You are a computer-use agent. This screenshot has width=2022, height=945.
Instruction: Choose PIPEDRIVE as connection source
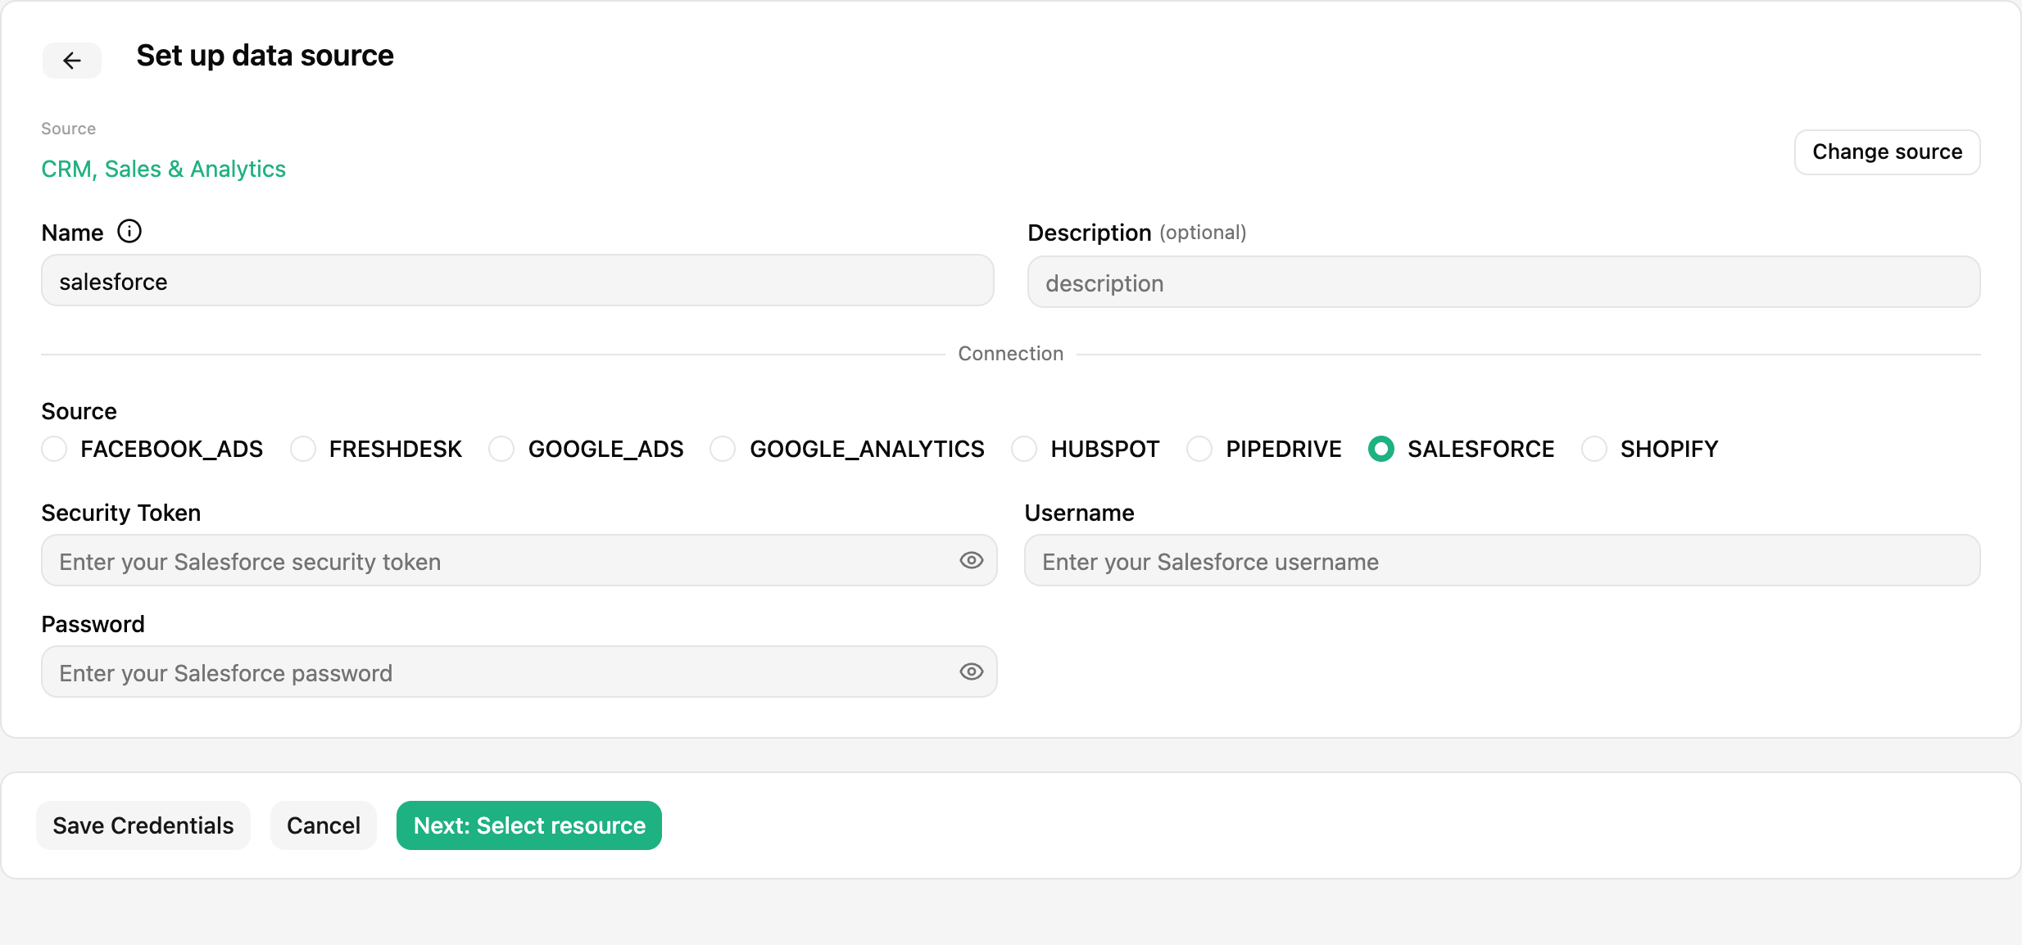1199,449
